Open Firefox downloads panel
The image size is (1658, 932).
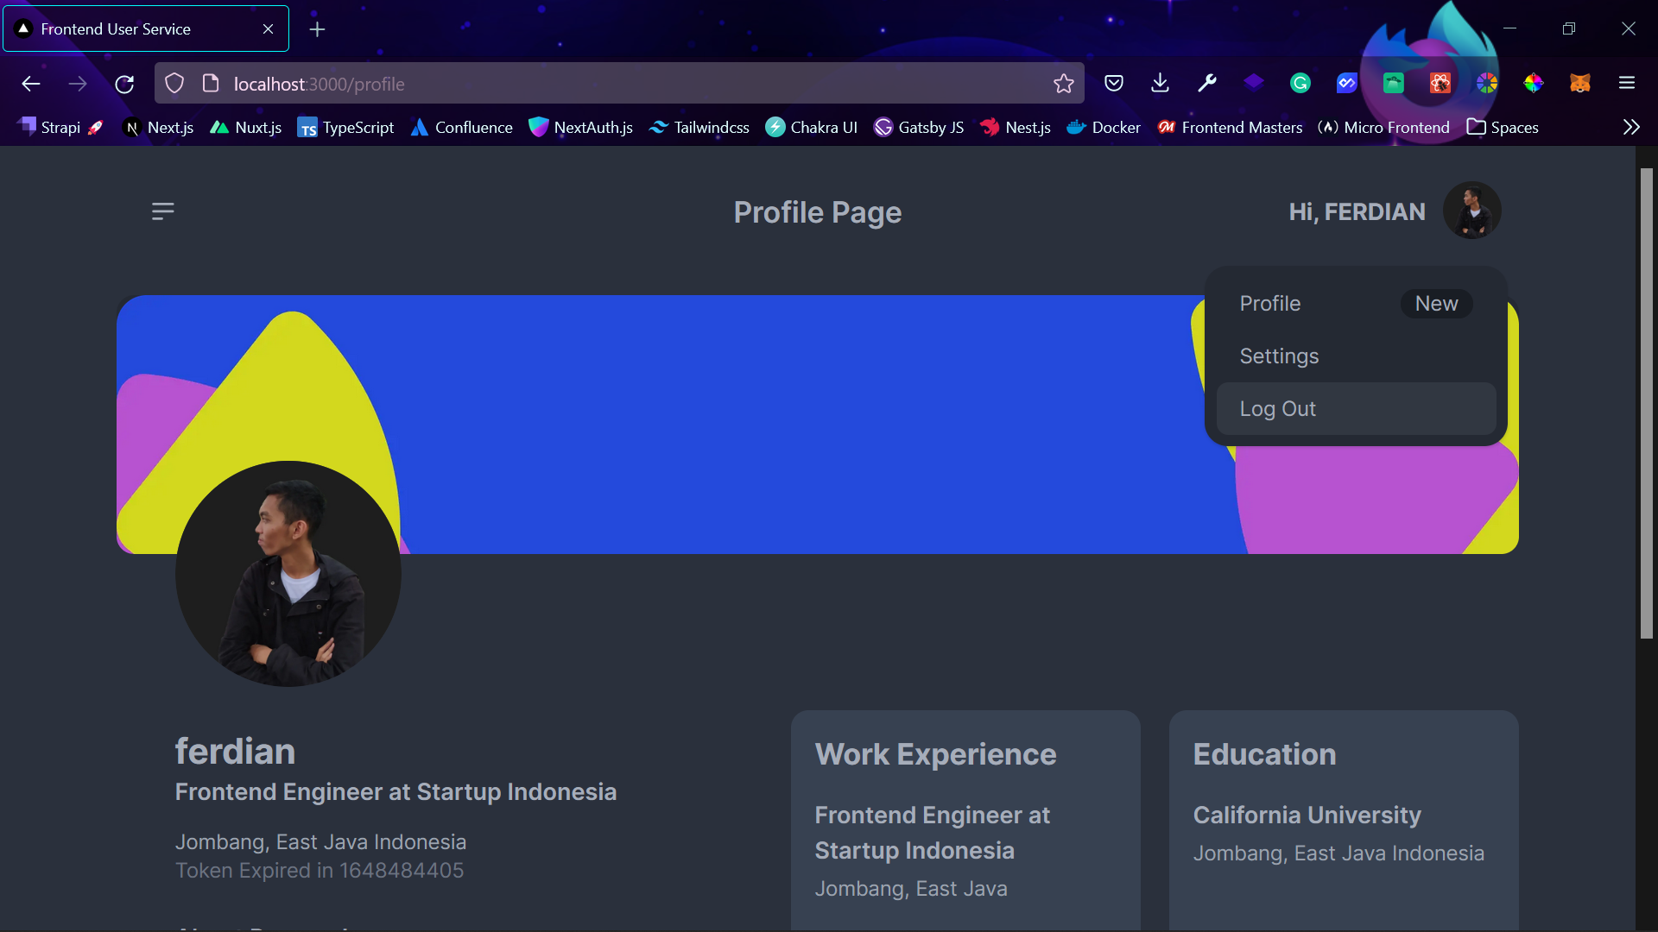(1160, 84)
